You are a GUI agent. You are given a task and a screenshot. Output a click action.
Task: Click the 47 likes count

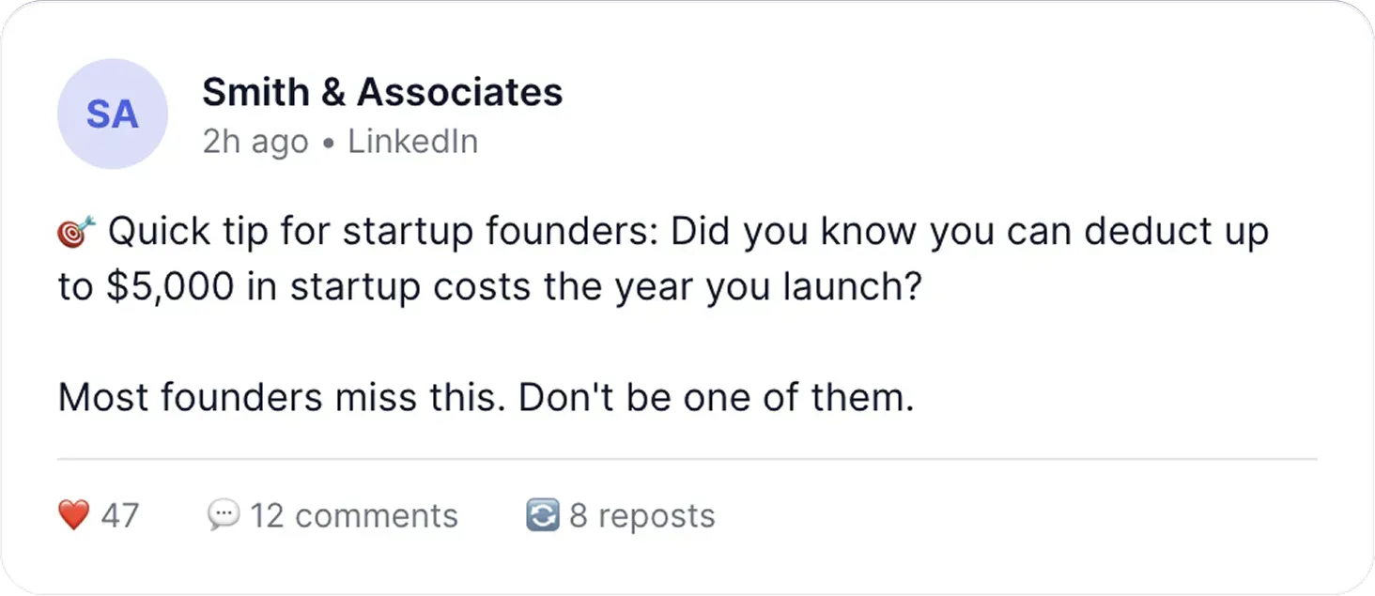(x=119, y=515)
